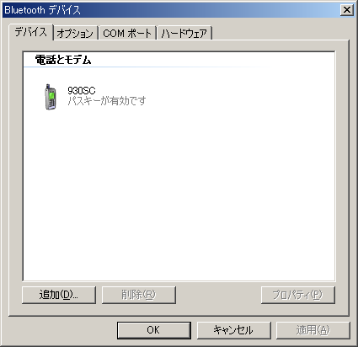
Task: Dismiss the dialog with キャンセル
Action: (233, 330)
